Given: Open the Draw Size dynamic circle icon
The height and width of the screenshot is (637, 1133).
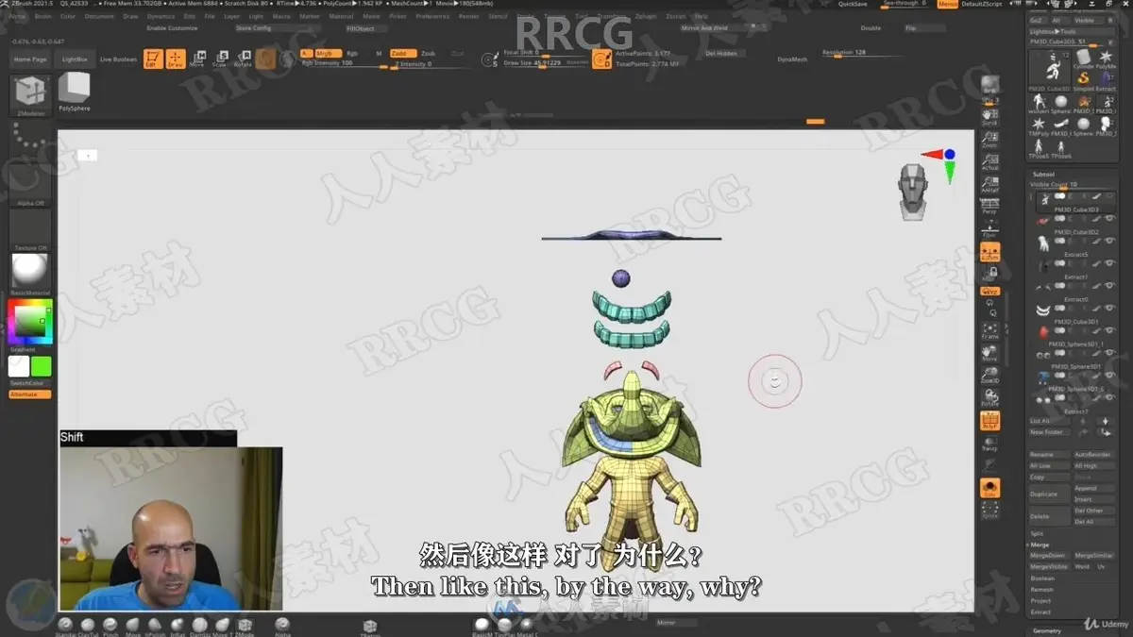Looking at the screenshot, I should (490, 60).
